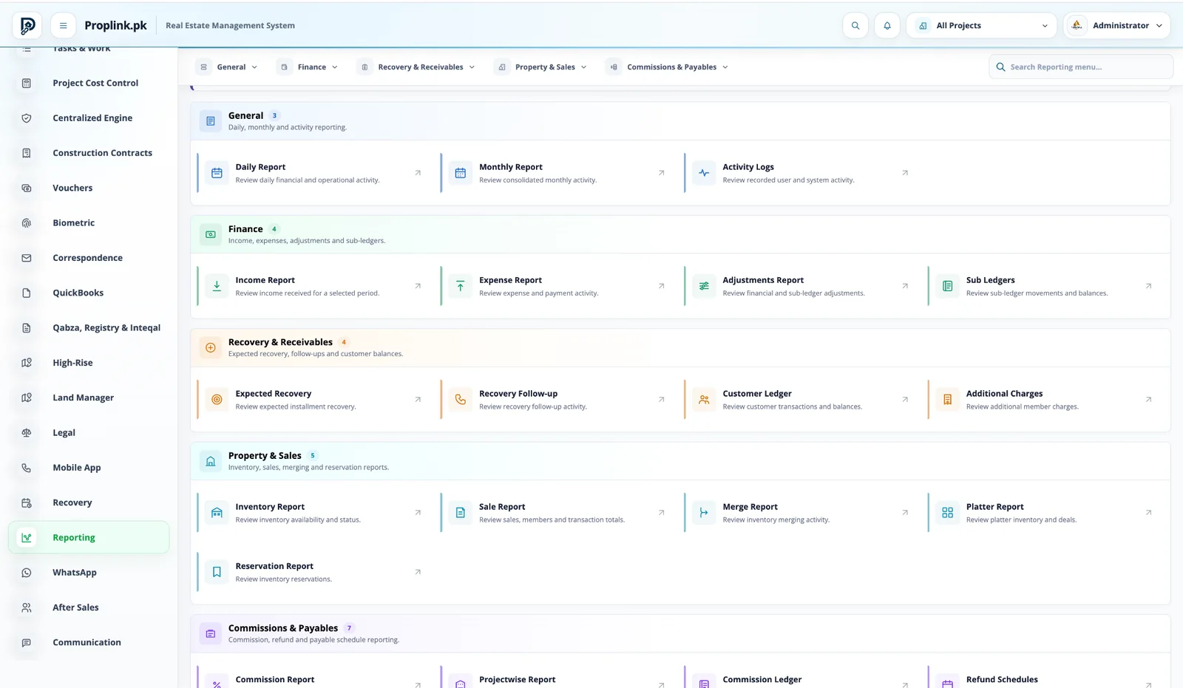1183x688 pixels.
Task: Click the Daily Report open-arrow icon
Action: pos(418,173)
